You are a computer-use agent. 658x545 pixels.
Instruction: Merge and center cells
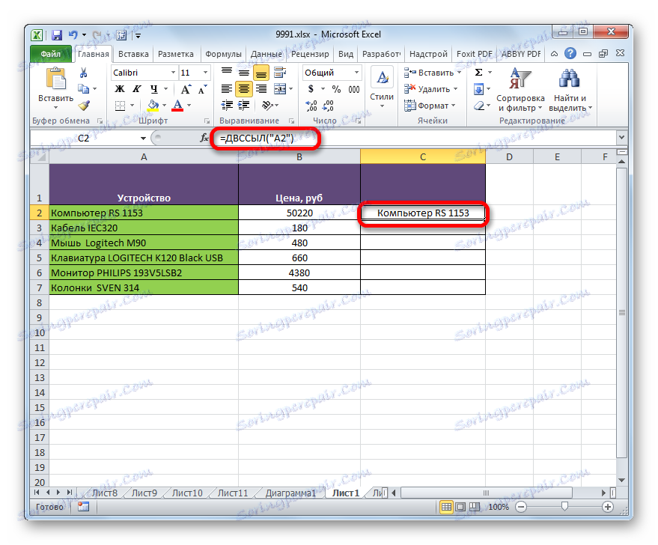tap(280, 89)
